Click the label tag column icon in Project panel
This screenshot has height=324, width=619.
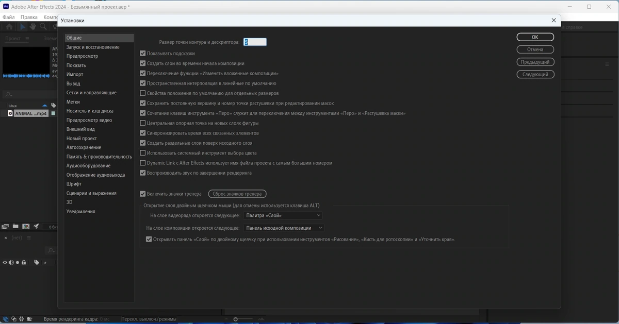click(53, 106)
